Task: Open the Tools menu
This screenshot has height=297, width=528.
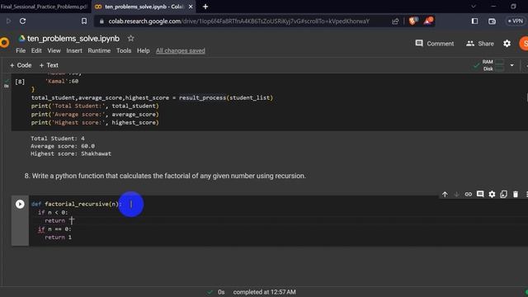Action: pos(124,50)
